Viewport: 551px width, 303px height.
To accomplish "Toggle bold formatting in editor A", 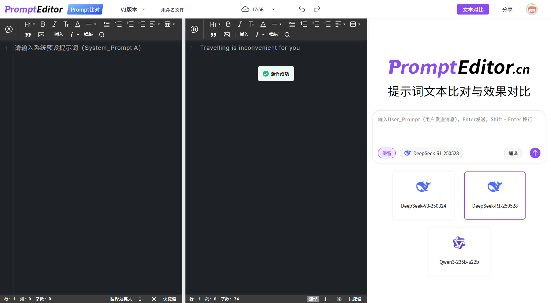I will [43, 24].
